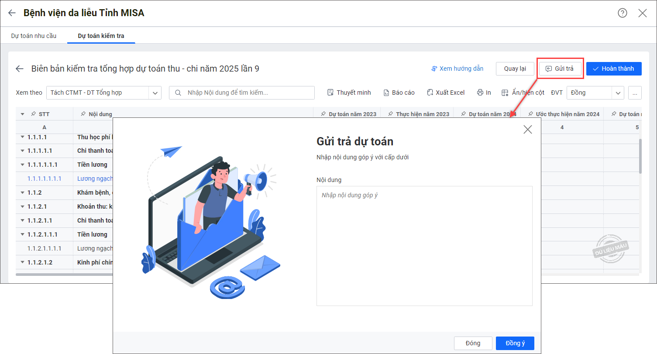The height and width of the screenshot is (354, 657).
Task: Collapse row 1.1.2.1.2
Action: (23, 262)
